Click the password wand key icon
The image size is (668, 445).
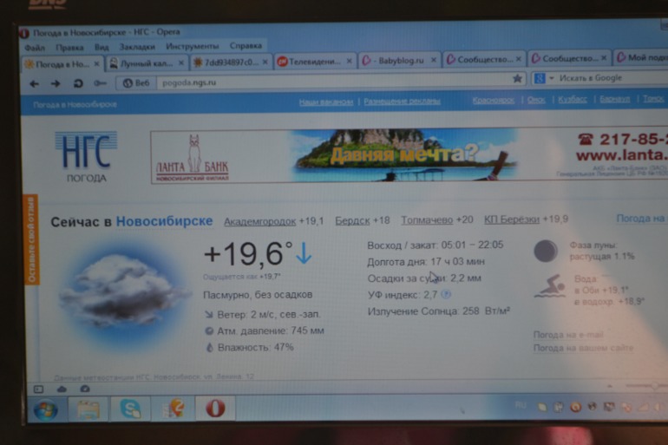[x=101, y=83]
